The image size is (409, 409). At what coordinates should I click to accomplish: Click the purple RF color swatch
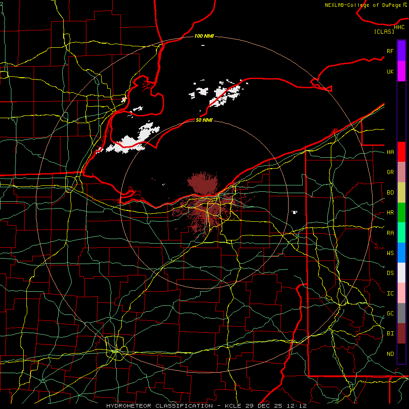pos(401,51)
